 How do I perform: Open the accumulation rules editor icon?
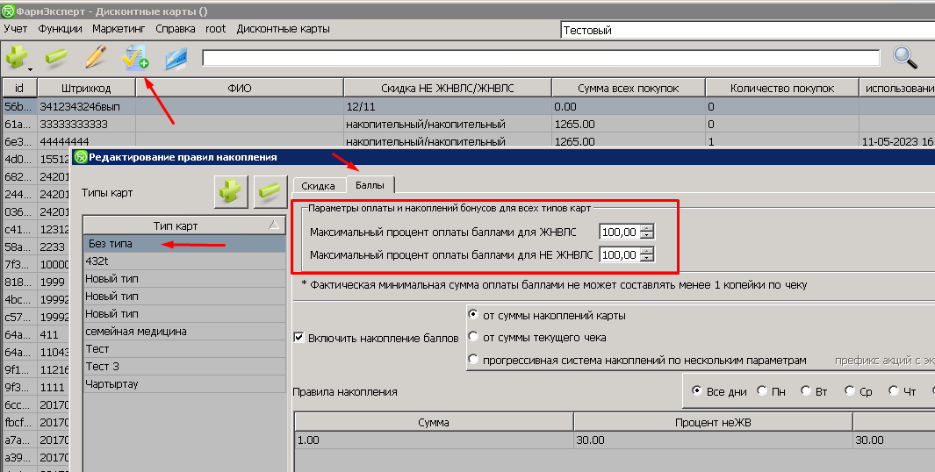point(135,58)
